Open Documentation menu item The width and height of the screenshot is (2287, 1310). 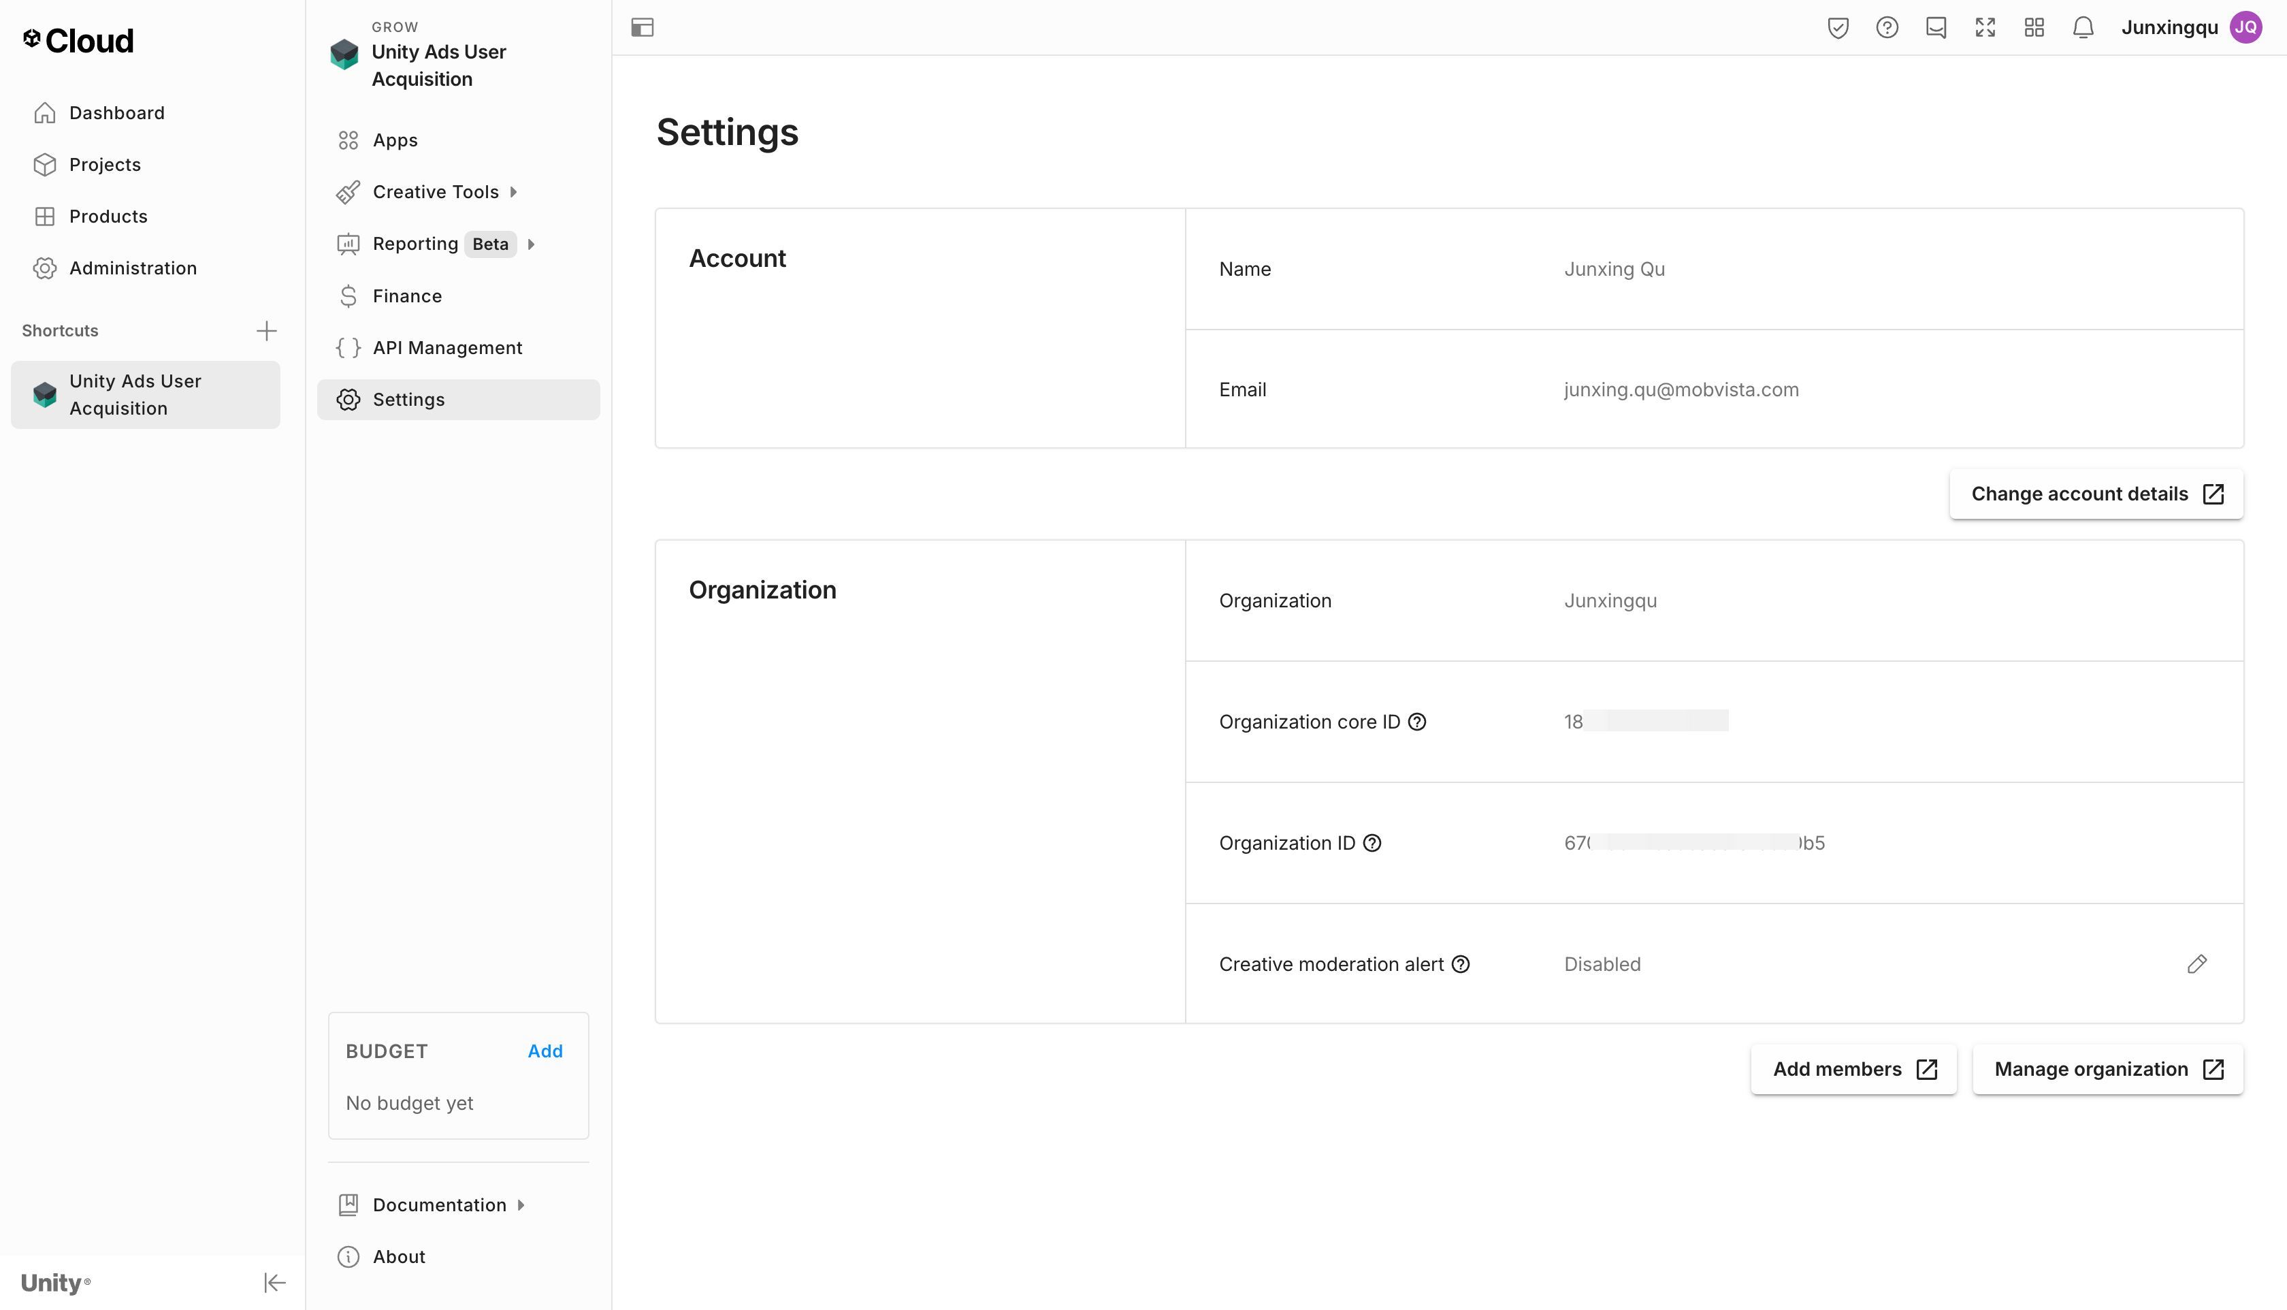[439, 1204]
